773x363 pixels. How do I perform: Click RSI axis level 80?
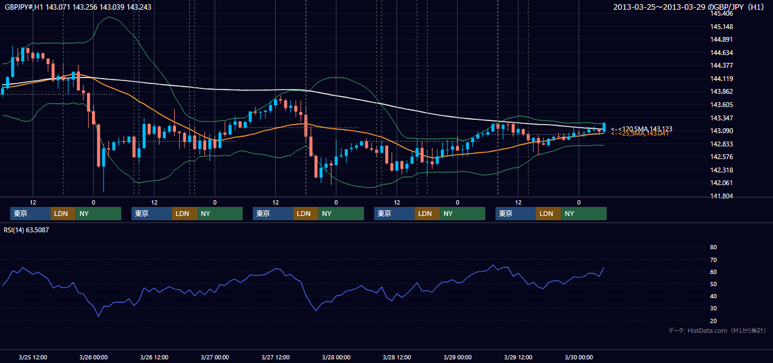pos(713,247)
